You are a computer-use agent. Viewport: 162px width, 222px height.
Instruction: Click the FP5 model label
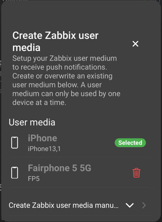tap(34, 179)
